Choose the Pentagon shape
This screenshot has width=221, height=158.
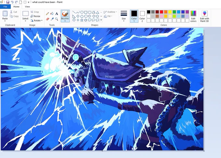pyautogui.click(x=82, y=16)
